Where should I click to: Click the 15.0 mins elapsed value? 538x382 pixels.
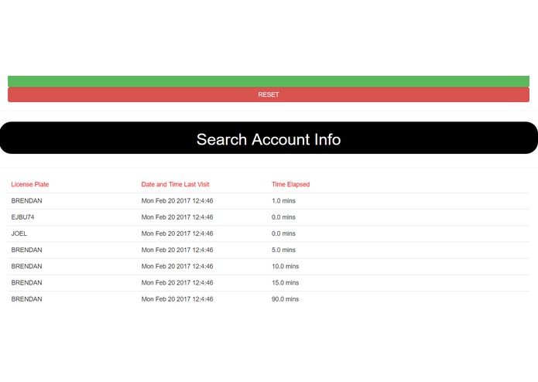[285, 283]
